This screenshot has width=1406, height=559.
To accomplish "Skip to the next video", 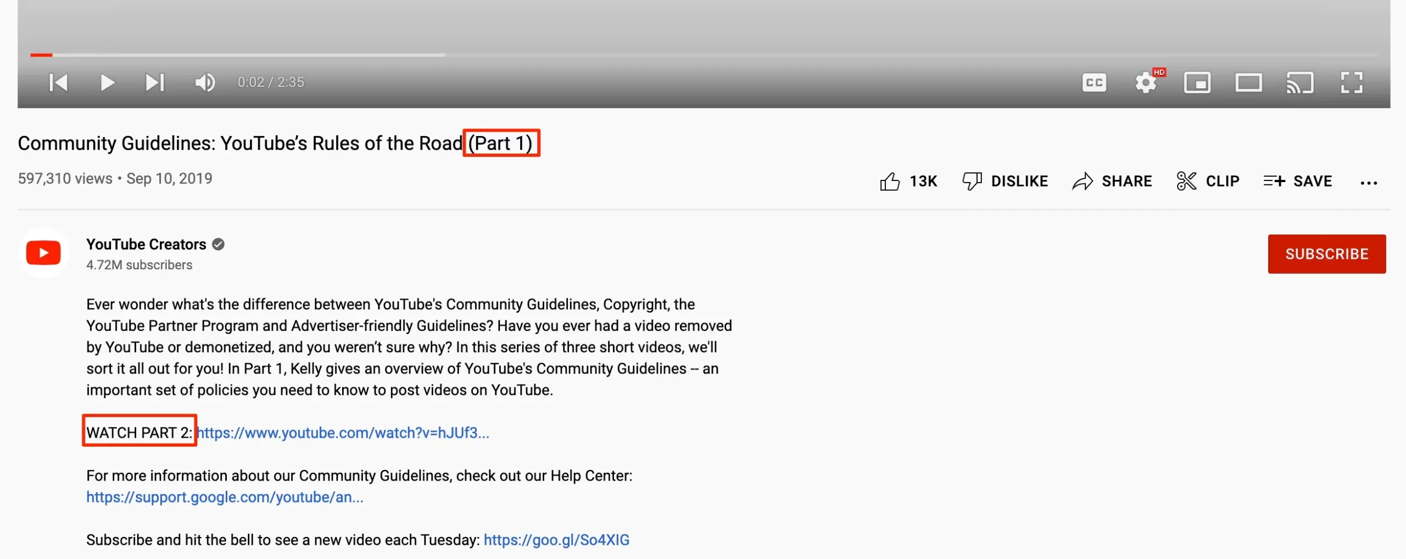I will [154, 83].
